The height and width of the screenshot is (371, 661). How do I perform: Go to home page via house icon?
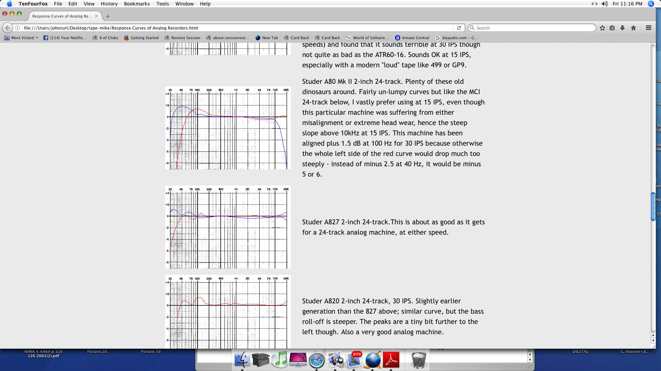pos(633,28)
